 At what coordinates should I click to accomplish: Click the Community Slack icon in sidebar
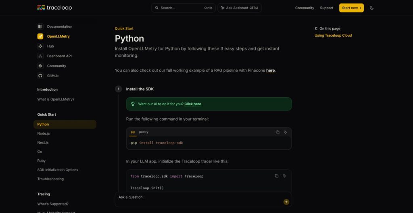40,66
